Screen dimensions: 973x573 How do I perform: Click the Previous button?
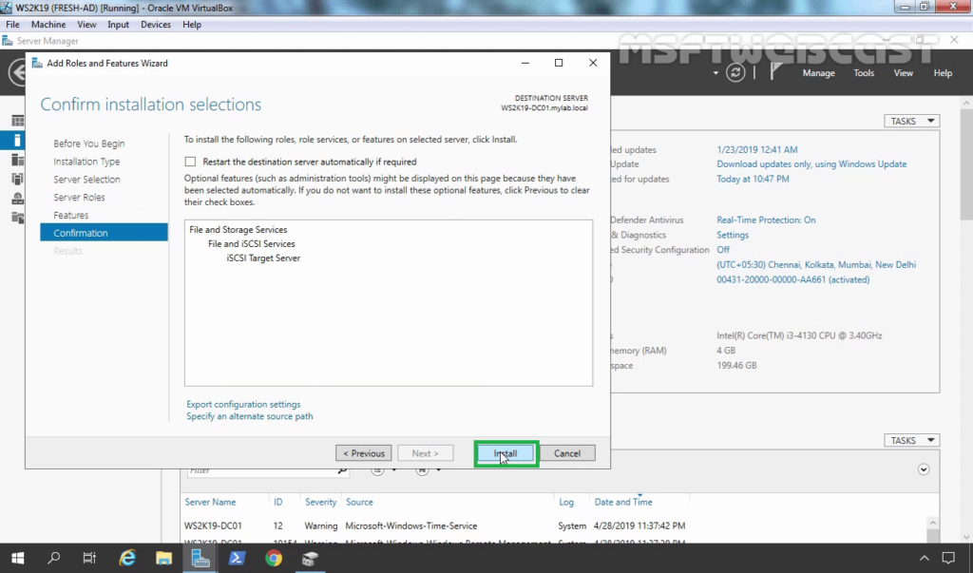pos(364,453)
